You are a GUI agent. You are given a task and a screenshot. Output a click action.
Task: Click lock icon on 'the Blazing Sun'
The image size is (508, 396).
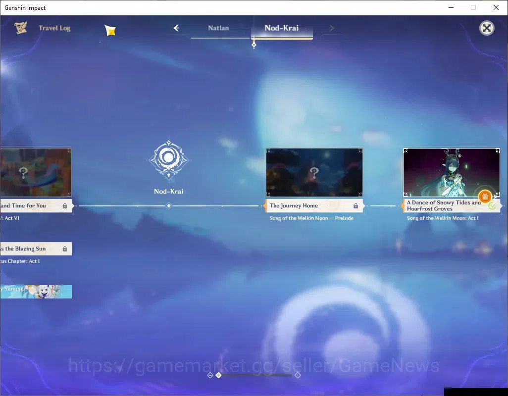click(x=65, y=248)
